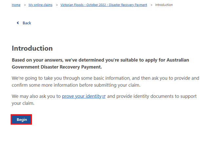
Task: Click the breadcrumb separator after Home
Action: tap(25, 5)
